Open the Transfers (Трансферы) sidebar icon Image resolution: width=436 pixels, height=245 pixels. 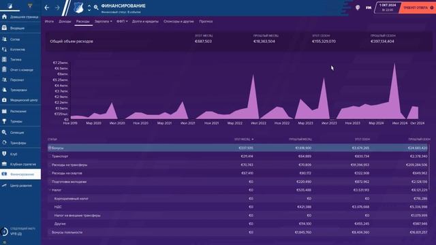click(x=4, y=143)
